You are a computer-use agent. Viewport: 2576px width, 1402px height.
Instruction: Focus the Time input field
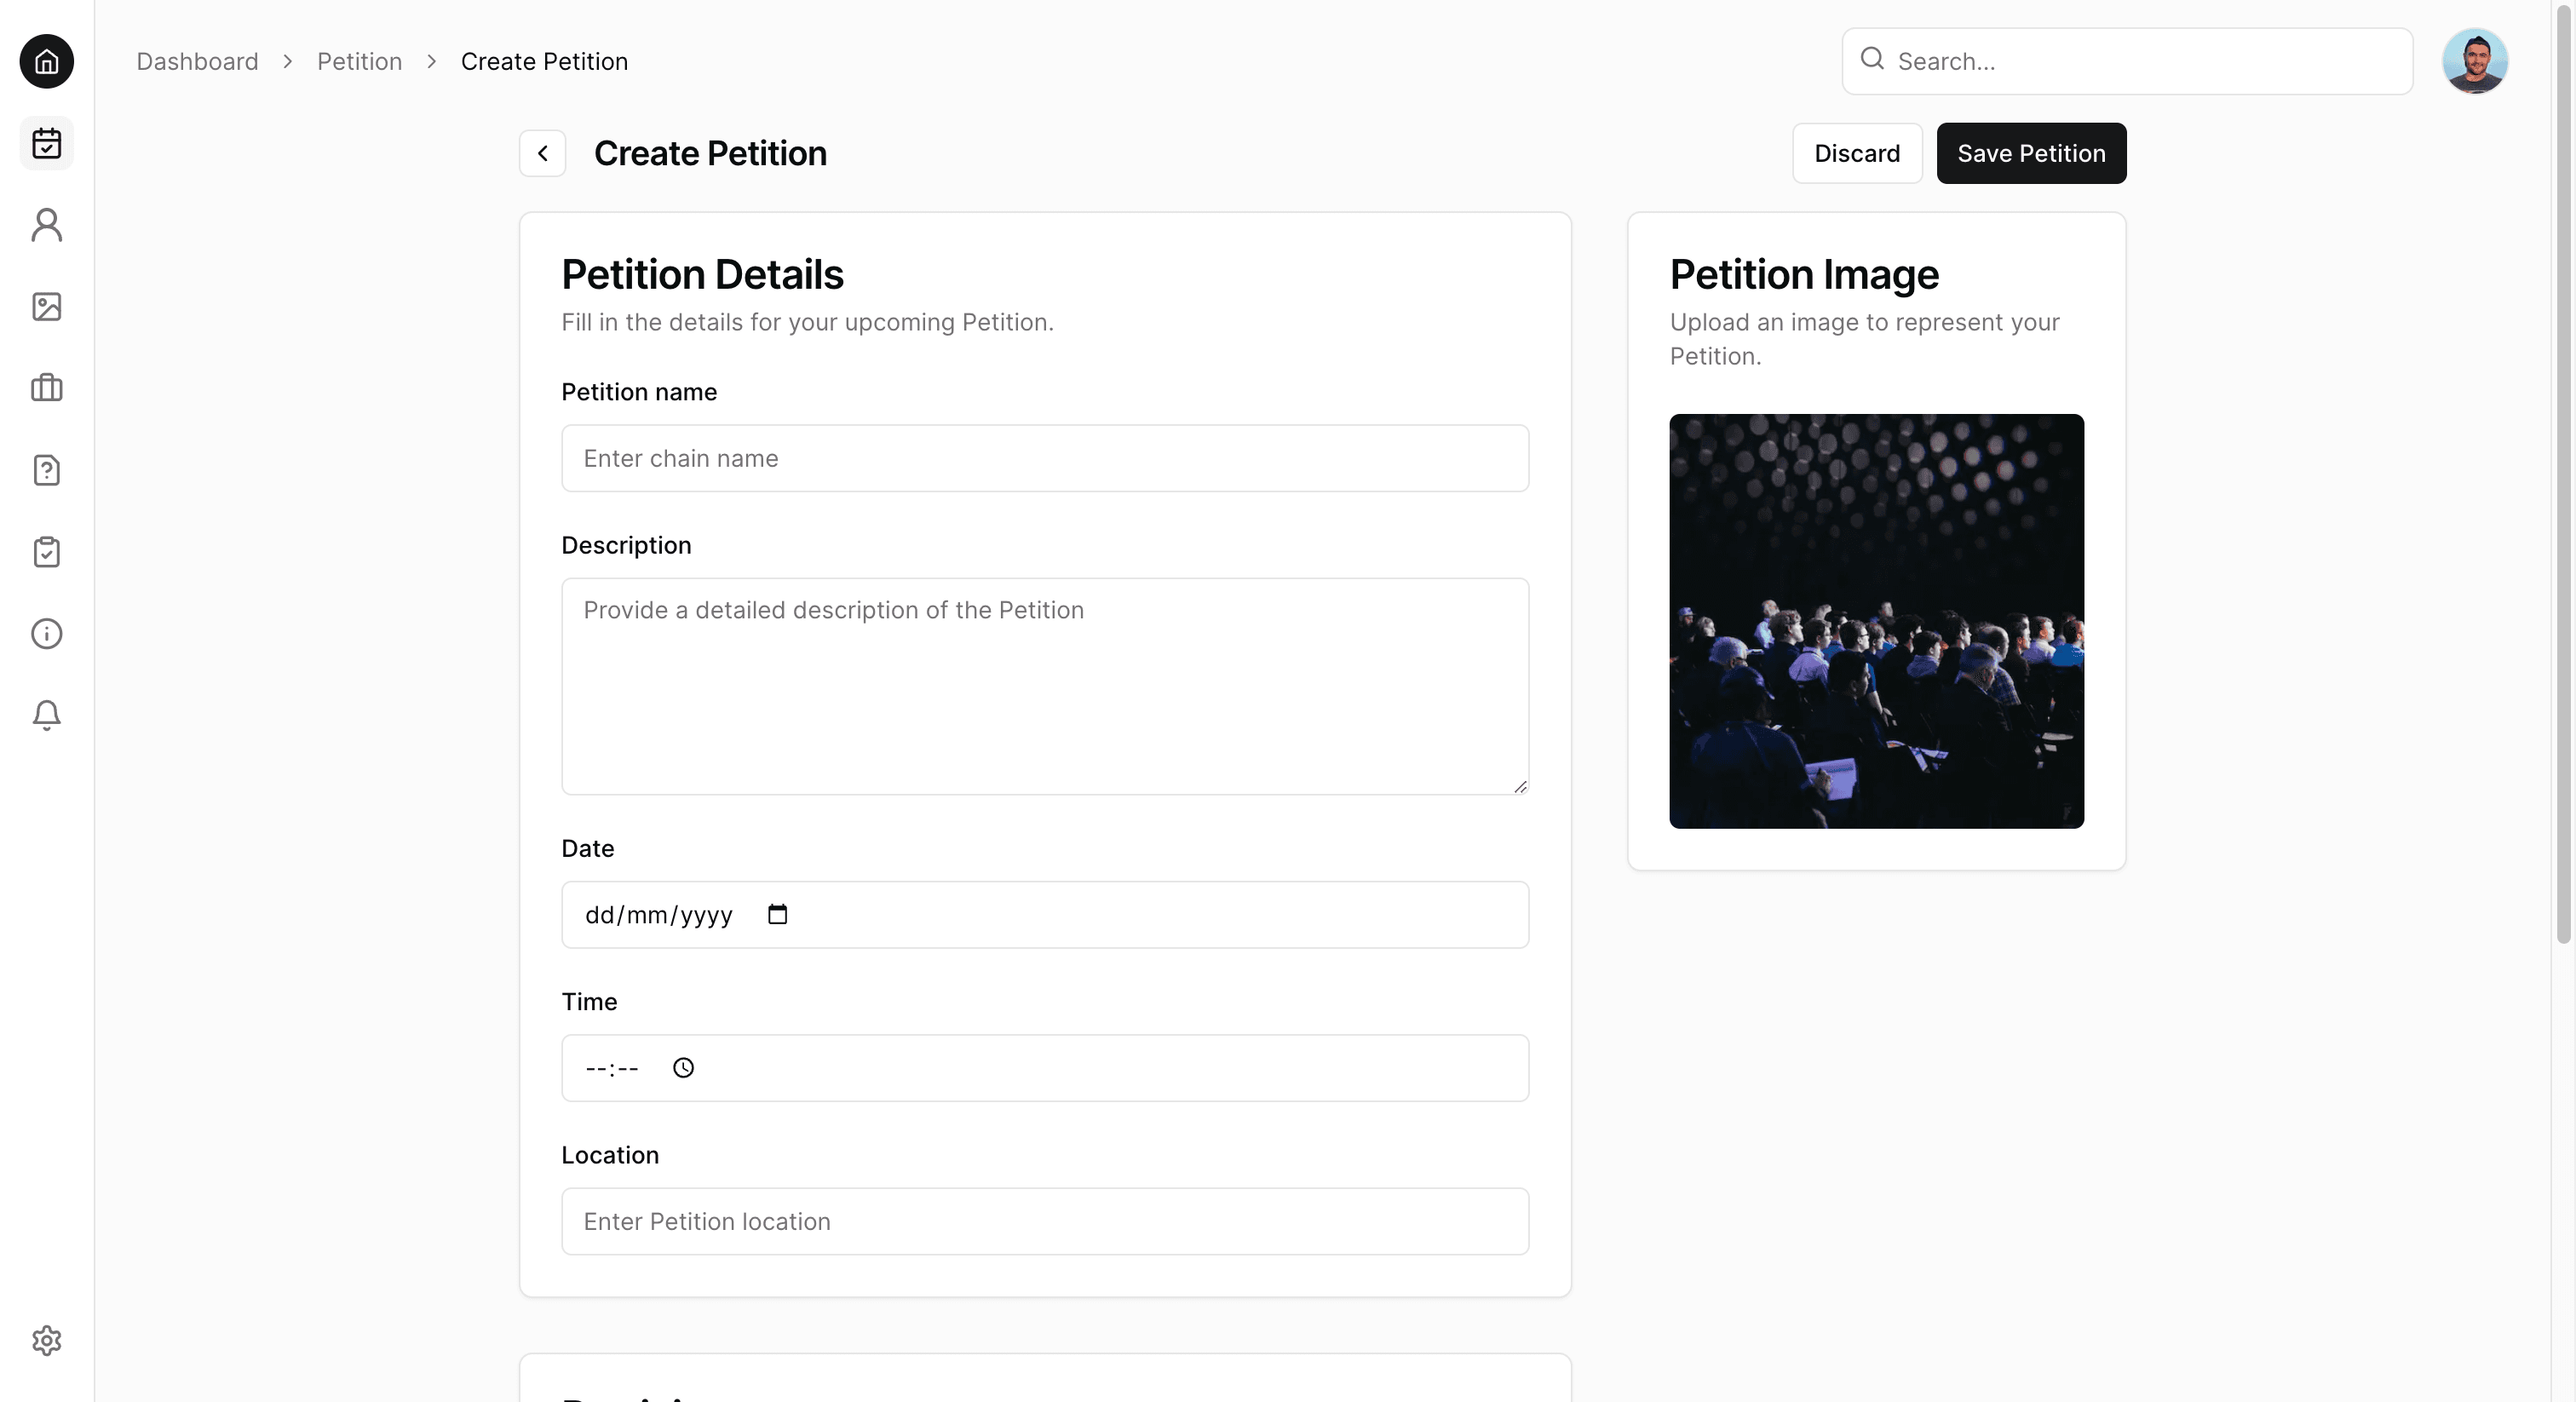(1045, 1068)
